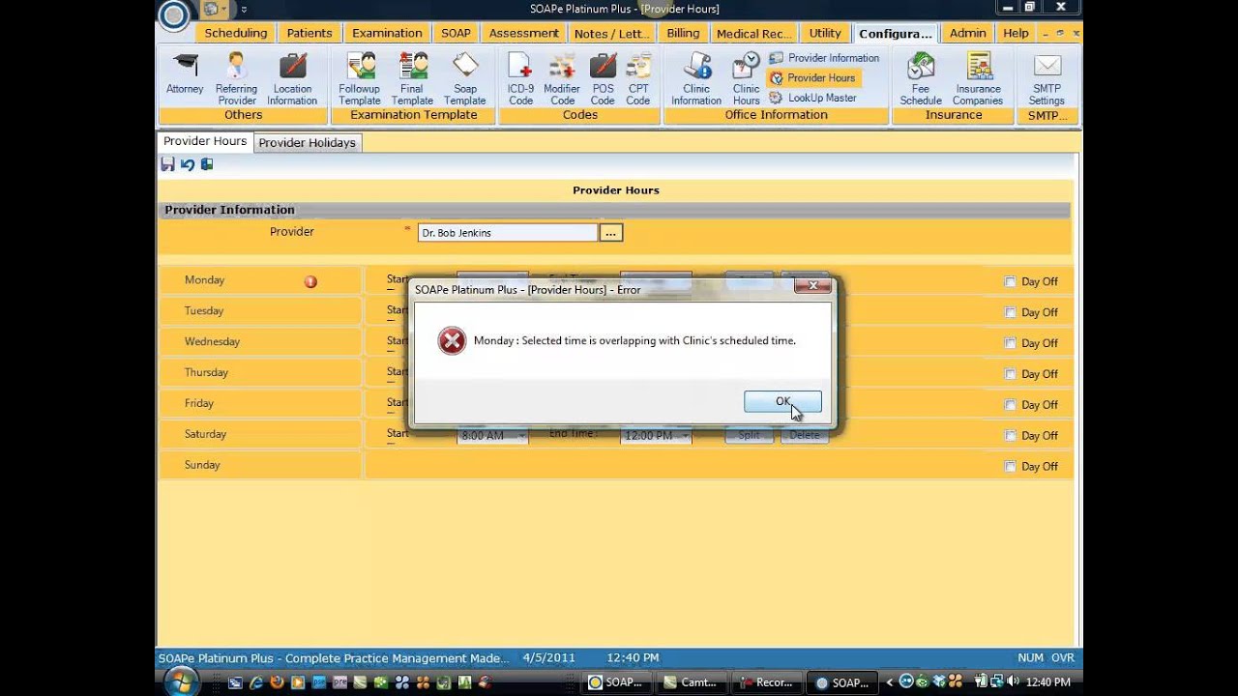This screenshot has height=696, width=1238.
Task: Open Provider Information ribbon item
Action: click(824, 58)
